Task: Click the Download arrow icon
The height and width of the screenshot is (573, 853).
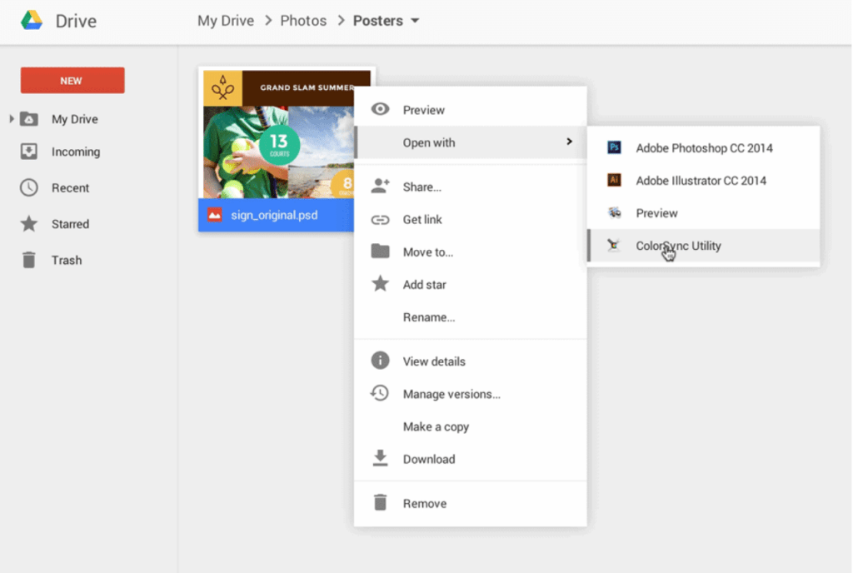Action: point(380,459)
